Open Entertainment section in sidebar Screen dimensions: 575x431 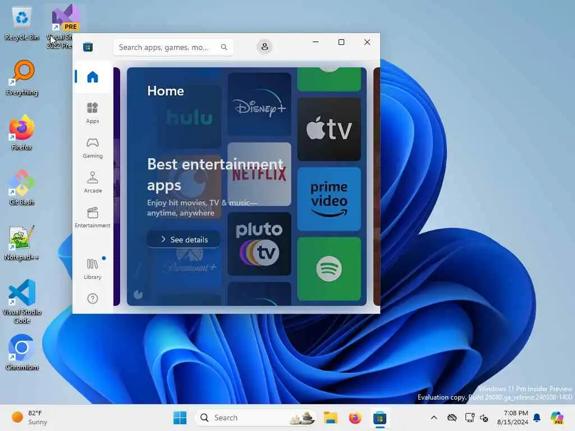point(93,217)
